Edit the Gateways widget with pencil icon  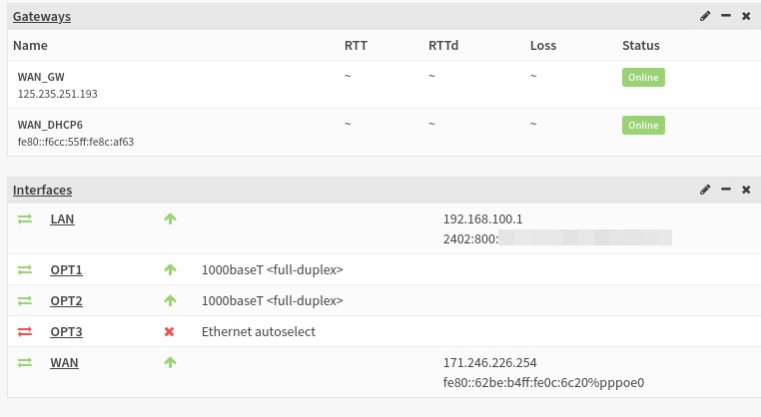tap(706, 17)
